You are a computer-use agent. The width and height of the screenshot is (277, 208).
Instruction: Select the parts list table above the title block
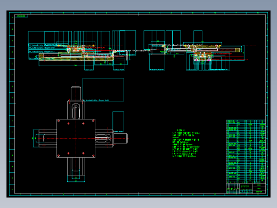[x=246, y=151]
